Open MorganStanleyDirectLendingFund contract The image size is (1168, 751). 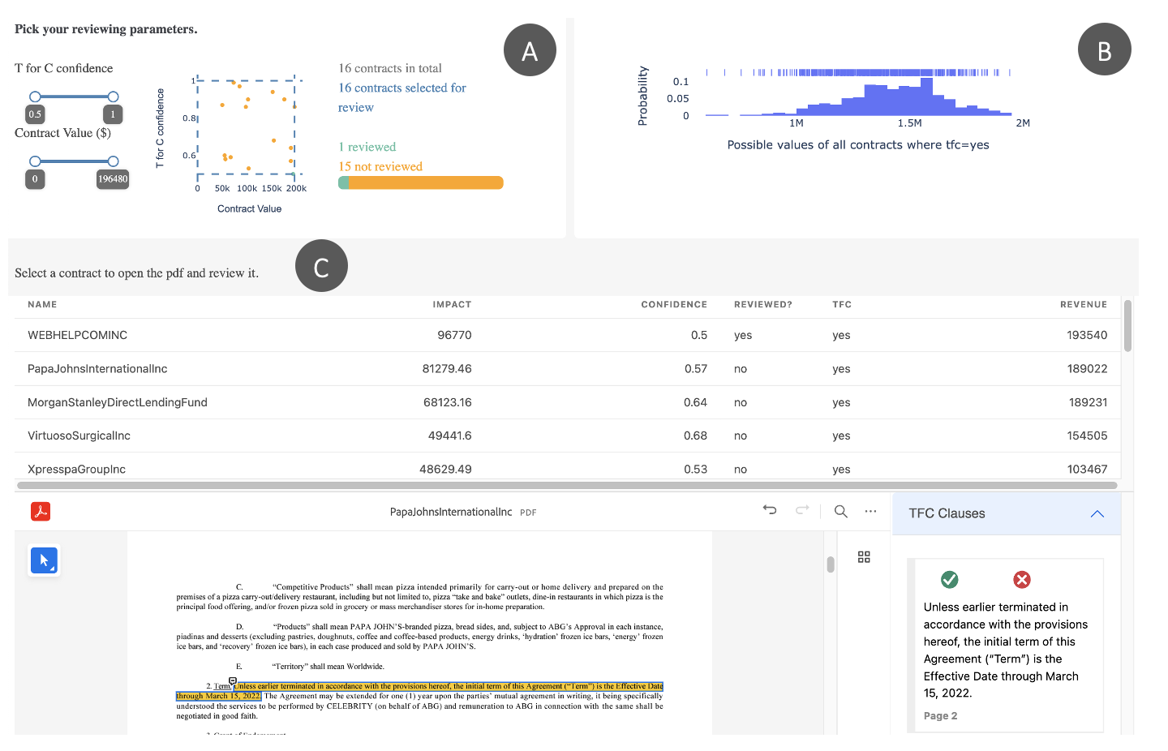118,402
